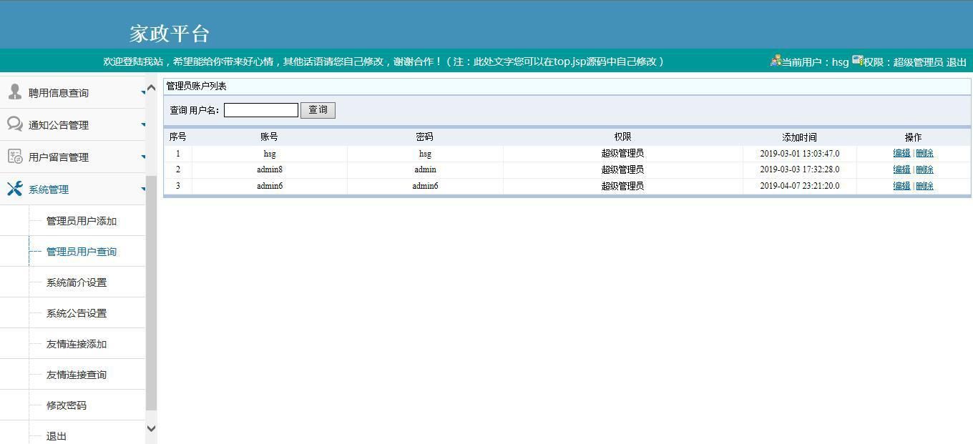This screenshot has width=973, height=444.
Task: Click the current user icon in top bar
Action: [x=776, y=61]
